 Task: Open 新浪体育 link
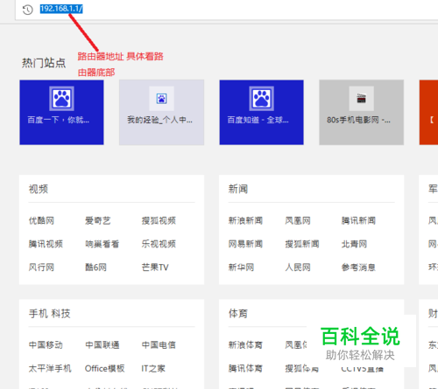245,345
